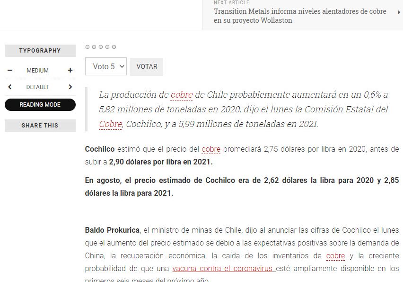Screen dimensions: 403x282
Task: Click the left arrow for previous font style
Action: pyautogui.click(x=10, y=87)
